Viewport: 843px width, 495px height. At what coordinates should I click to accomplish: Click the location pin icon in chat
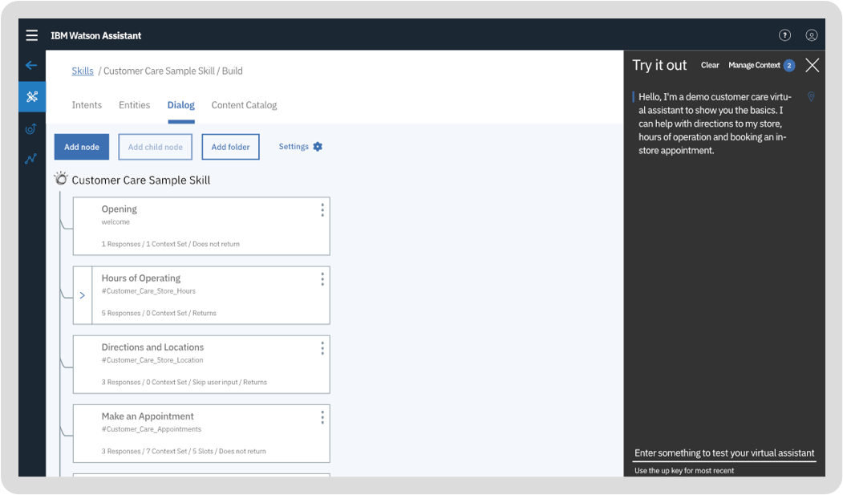[811, 97]
